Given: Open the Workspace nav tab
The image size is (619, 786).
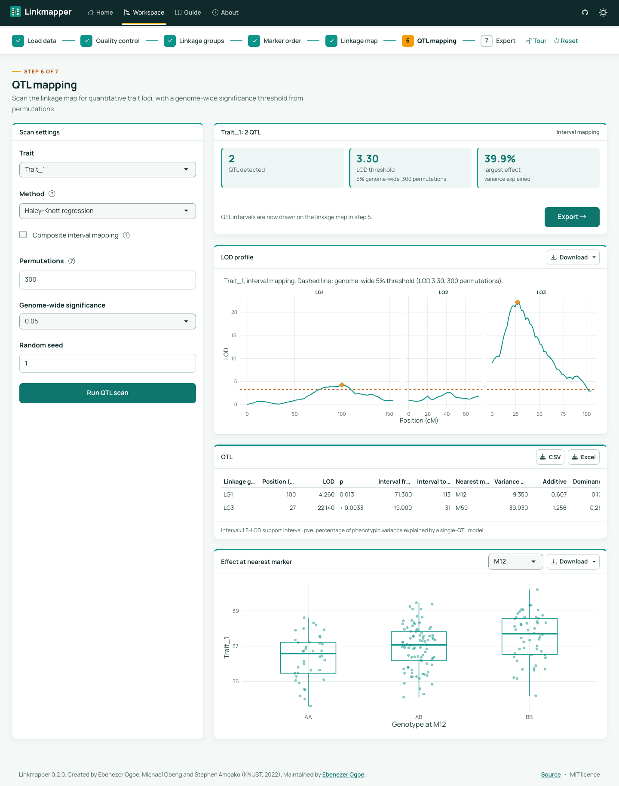Looking at the screenshot, I should tap(144, 12).
